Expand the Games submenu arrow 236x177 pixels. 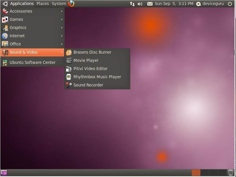(62, 19)
